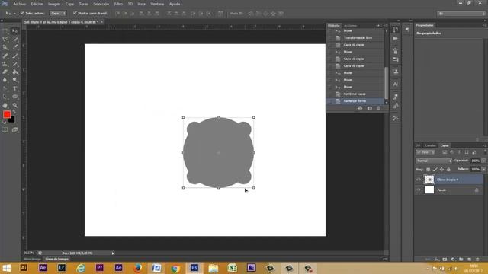488x274 pixels.
Task: Open the layer fill dropdown arrow
Action: pyautogui.click(x=483, y=169)
